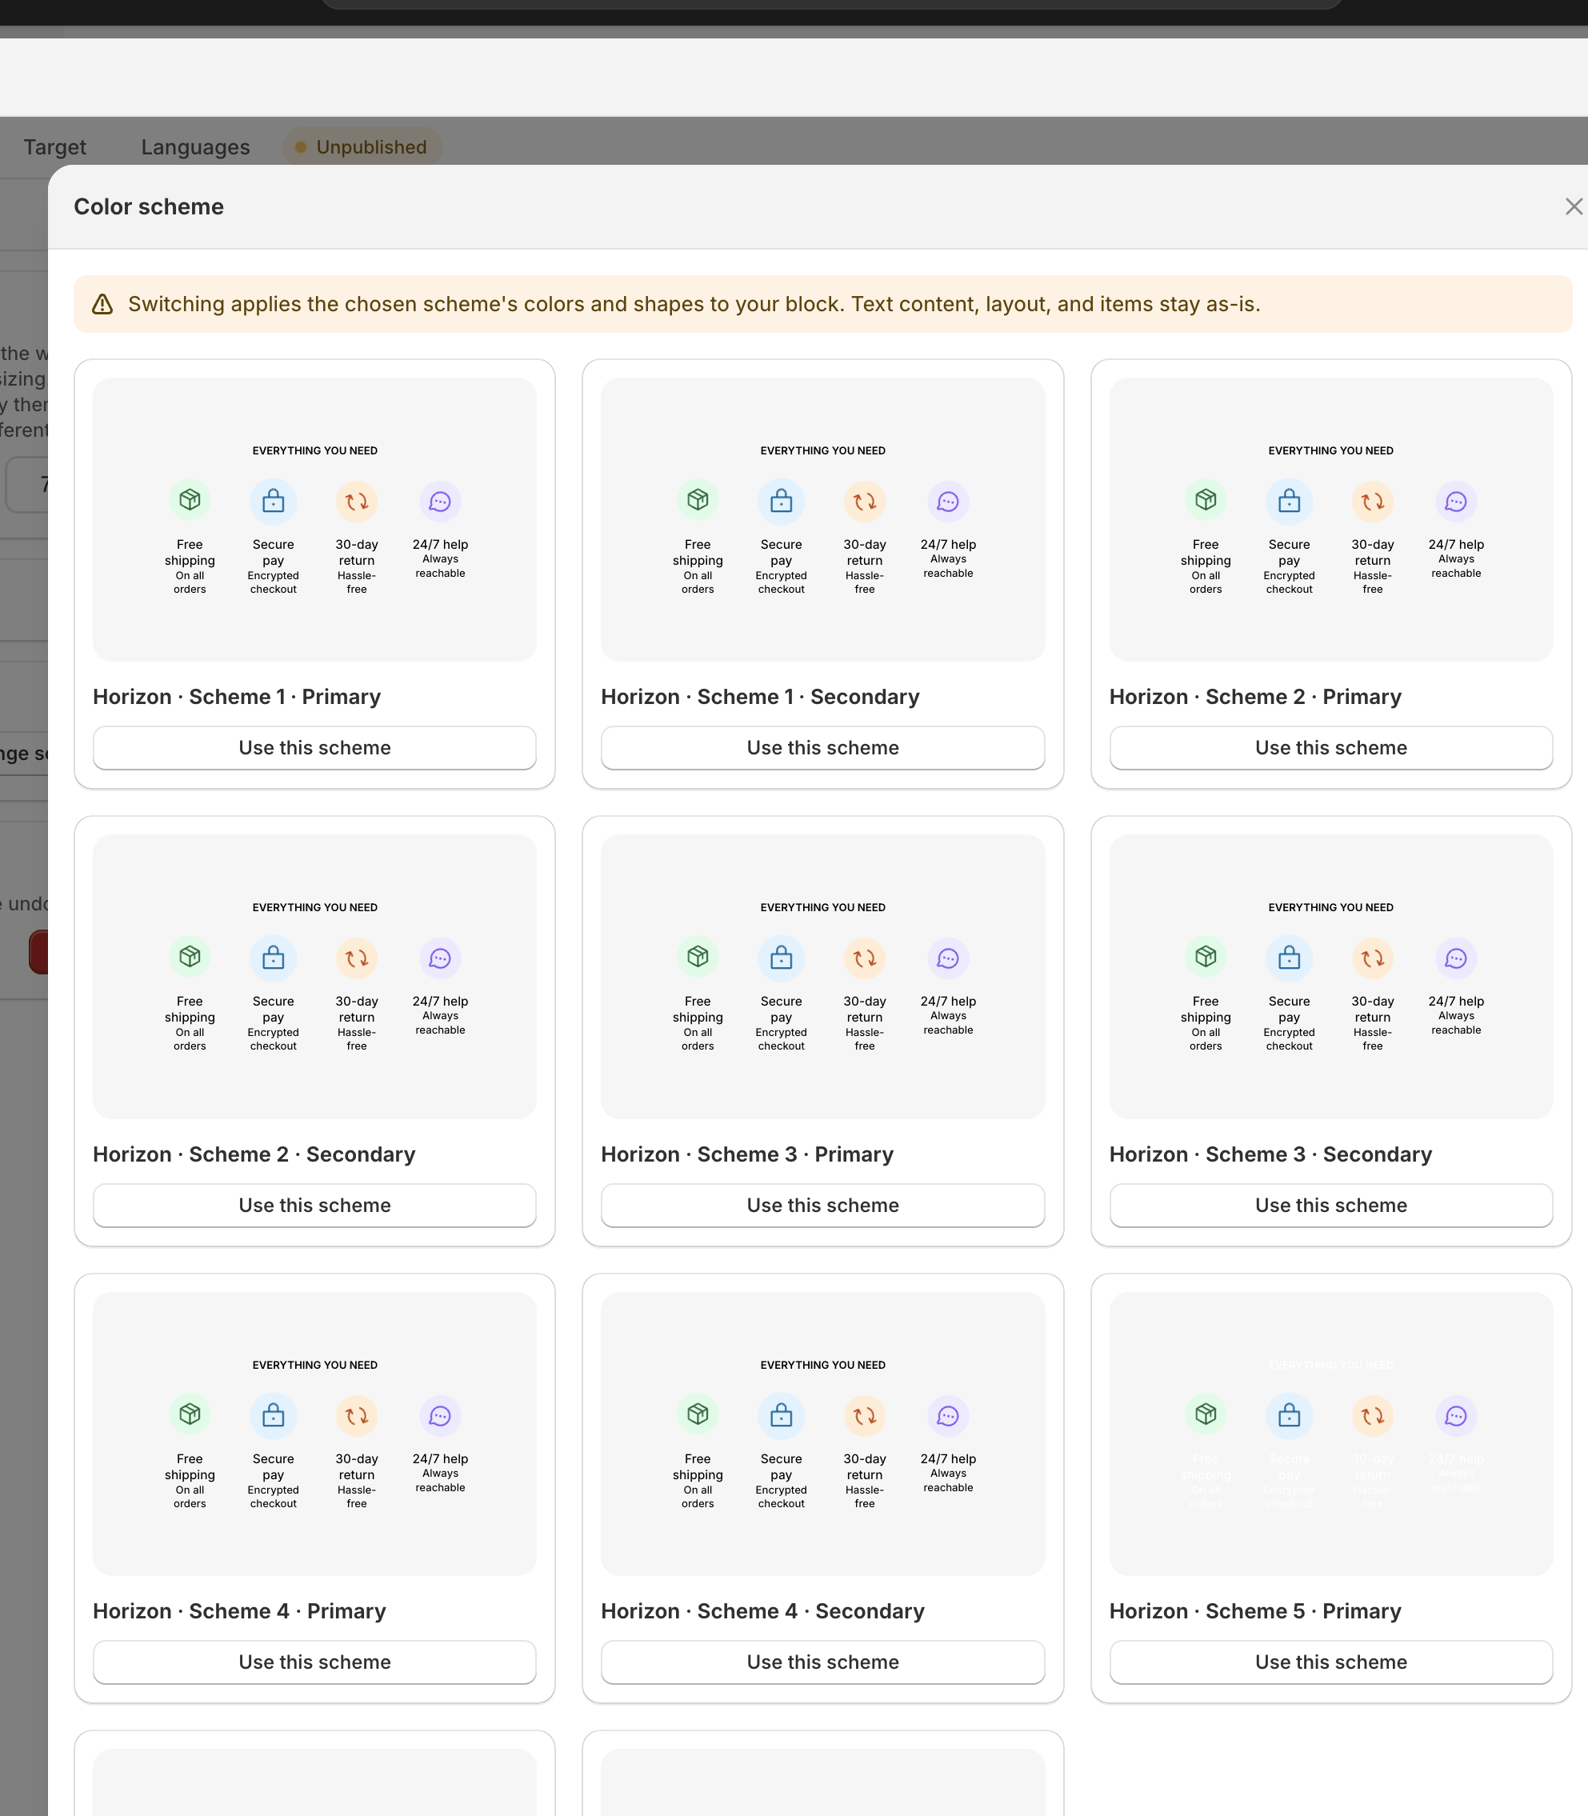
Task: Click "EVERYTHING YOU NEED" in Scheme 1 Primary preview
Action: 314,450
